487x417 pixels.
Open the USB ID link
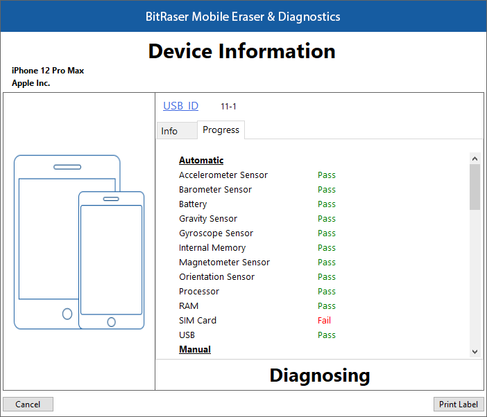tap(180, 106)
